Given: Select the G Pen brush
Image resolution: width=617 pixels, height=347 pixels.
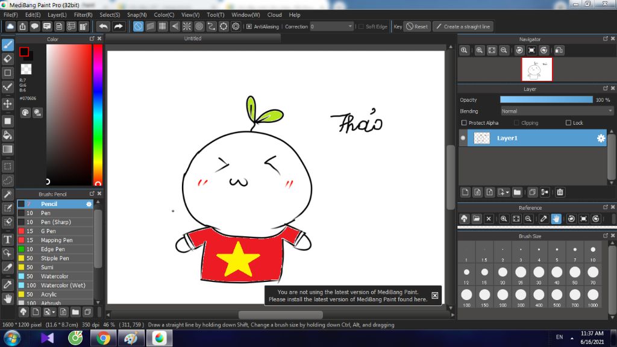Looking at the screenshot, I should [x=55, y=231].
